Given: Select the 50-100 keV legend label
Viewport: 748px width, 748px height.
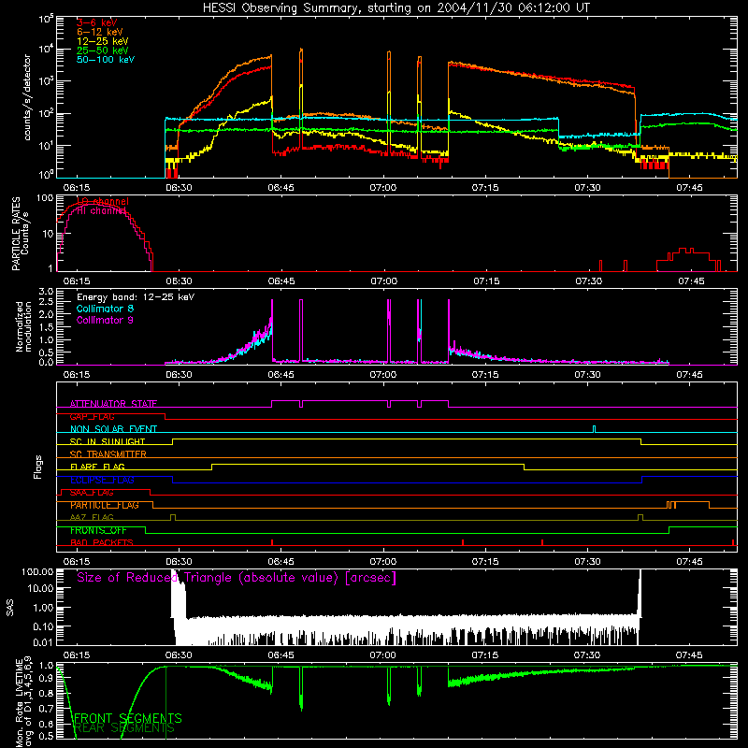Looking at the screenshot, I should [x=106, y=59].
